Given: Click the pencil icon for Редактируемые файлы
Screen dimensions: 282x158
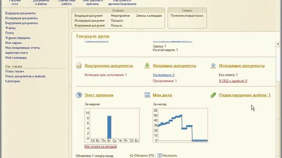Looking at the screenshot, I should (x=213, y=95).
